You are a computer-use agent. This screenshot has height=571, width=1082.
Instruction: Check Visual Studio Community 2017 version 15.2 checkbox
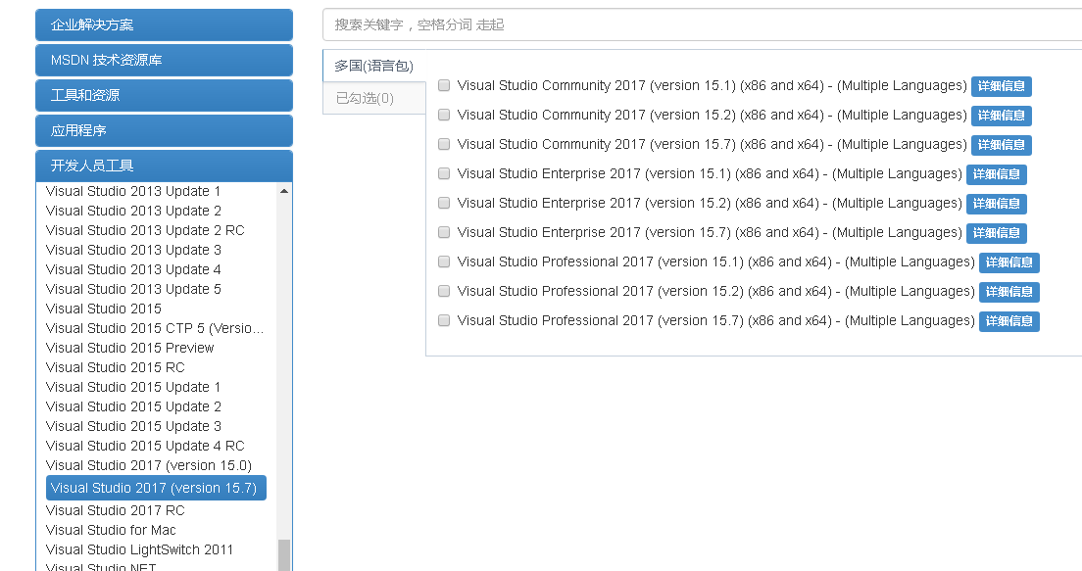click(444, 115)
